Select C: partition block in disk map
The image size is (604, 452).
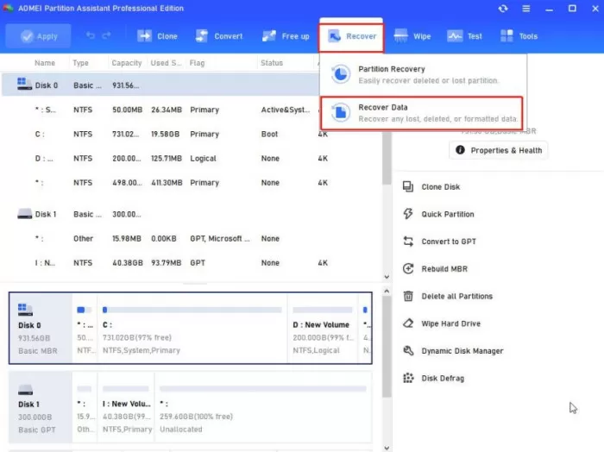[x=192, y=328]
